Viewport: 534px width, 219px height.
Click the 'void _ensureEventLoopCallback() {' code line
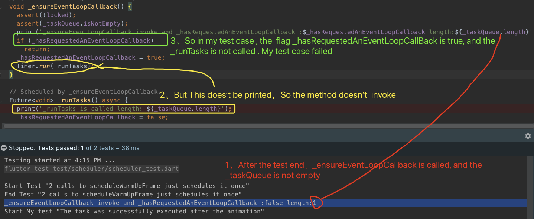tap(71, 7)
